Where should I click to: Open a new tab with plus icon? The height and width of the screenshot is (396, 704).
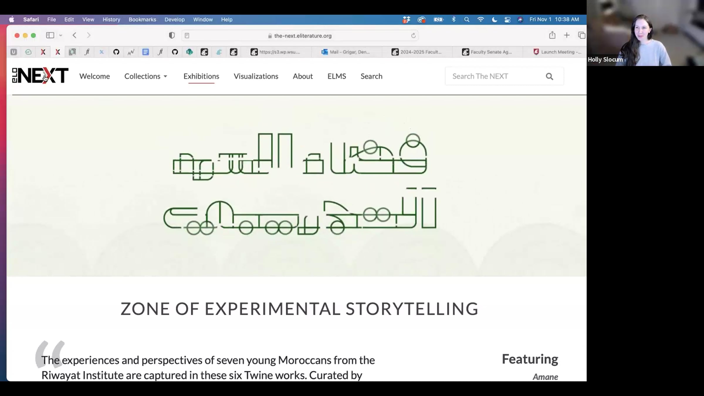(x=567, y=35)
